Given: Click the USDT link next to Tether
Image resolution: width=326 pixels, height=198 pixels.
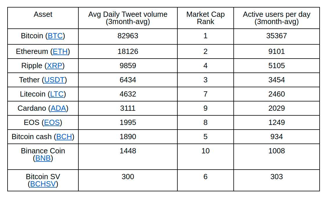Looking at the screenshot, I should pos(54,80).
